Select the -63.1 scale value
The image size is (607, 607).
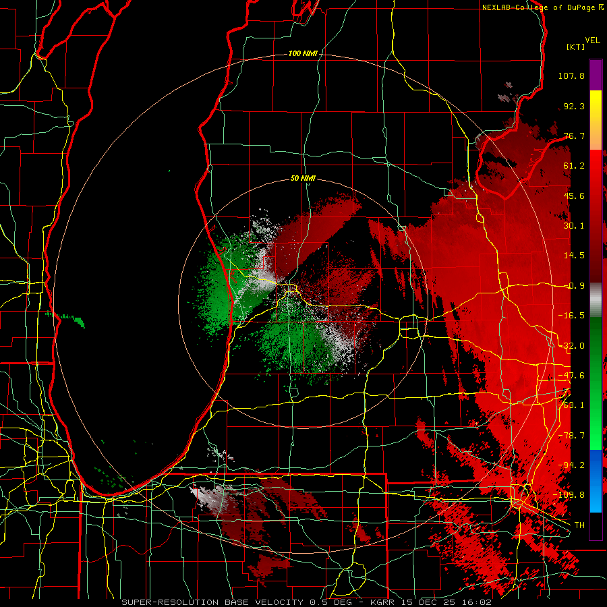571,405
